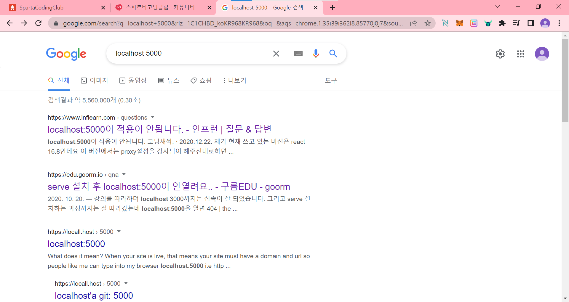The width and height of the screenshot is (569, 302).
Task: Select the 전체 search tab
Action: [x=59, y=81]
